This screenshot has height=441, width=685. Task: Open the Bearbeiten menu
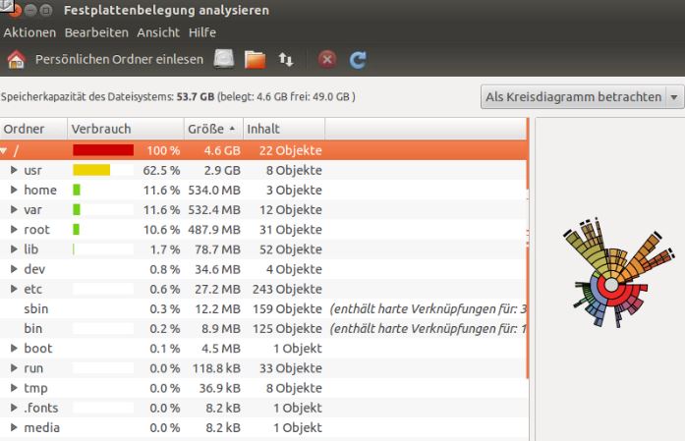(x=96, y=32)
